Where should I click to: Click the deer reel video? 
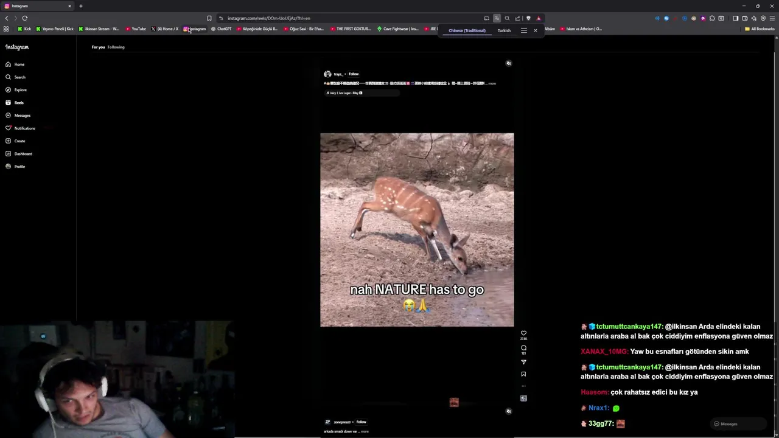(417, 230)
